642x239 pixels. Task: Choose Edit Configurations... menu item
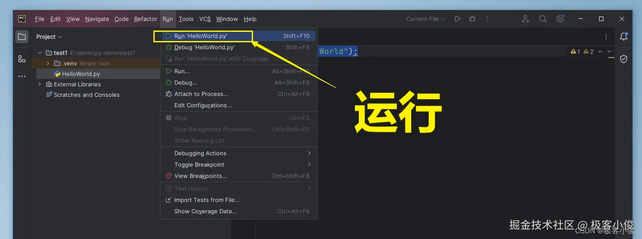click(x=238, y=105)
